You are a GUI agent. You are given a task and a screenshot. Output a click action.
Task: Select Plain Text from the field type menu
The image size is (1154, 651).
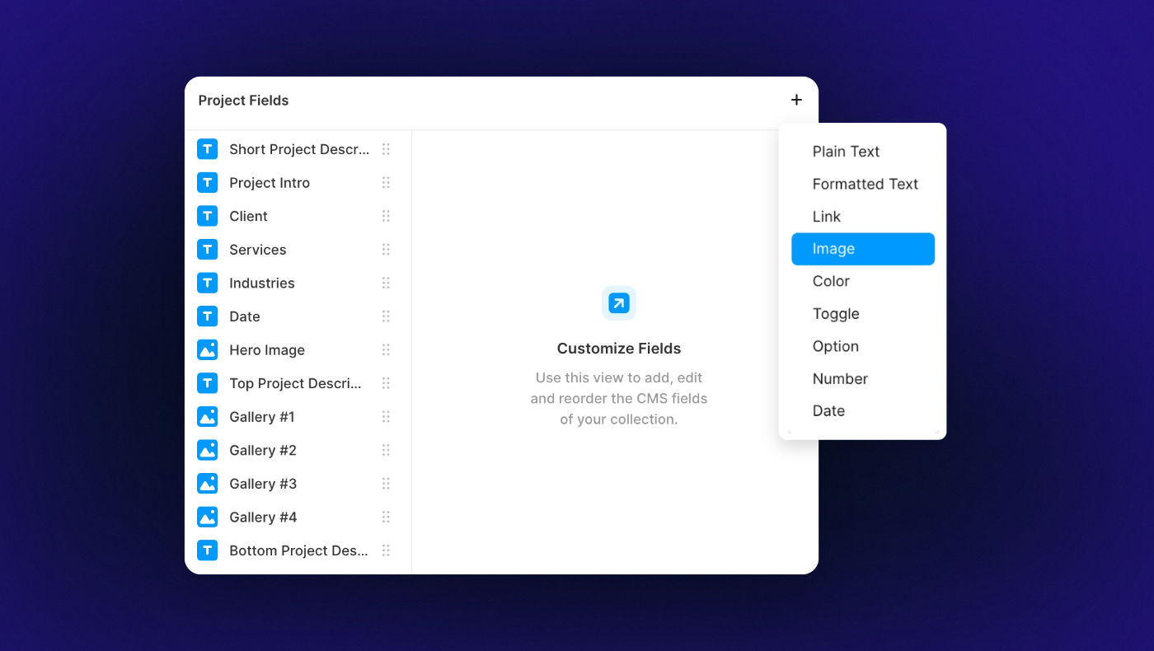[846, 152]
